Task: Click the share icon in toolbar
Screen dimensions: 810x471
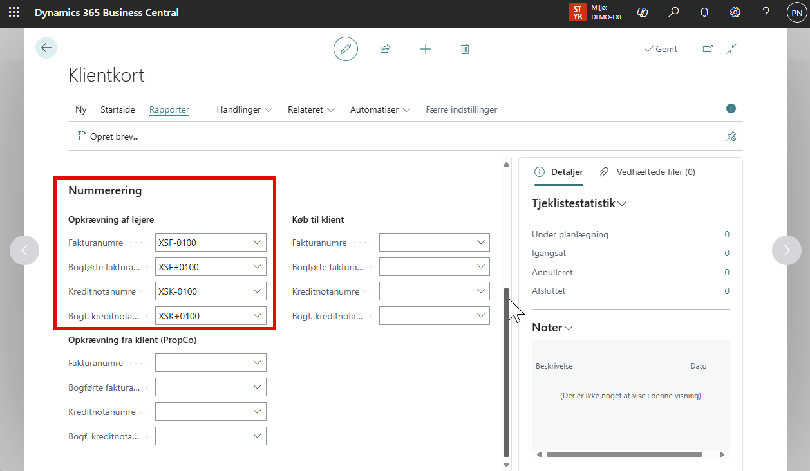Action: click(385, 49)
